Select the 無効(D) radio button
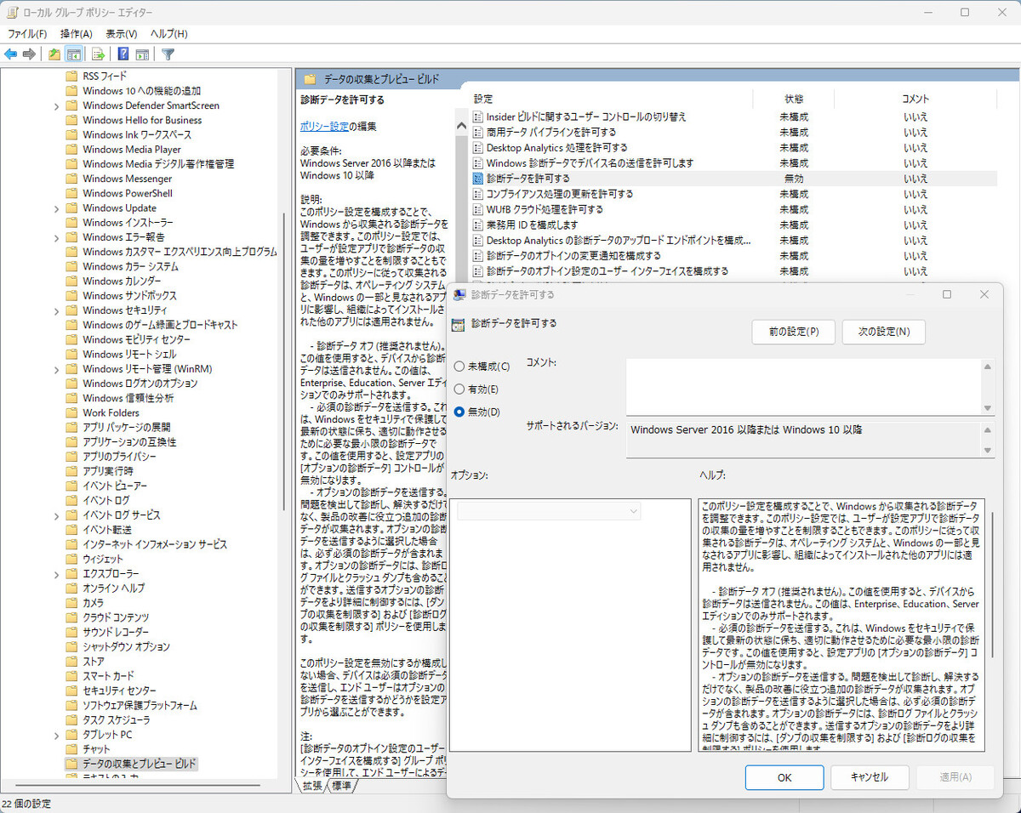The image size is (1021, 813). 459,412
